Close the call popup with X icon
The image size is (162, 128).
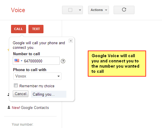[x=71, y=41]
